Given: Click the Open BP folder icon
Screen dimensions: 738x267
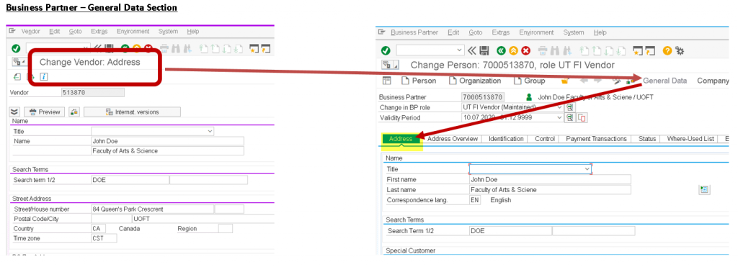Looking at the screenshot, I should pyautogui.click(x=565, y=81).
